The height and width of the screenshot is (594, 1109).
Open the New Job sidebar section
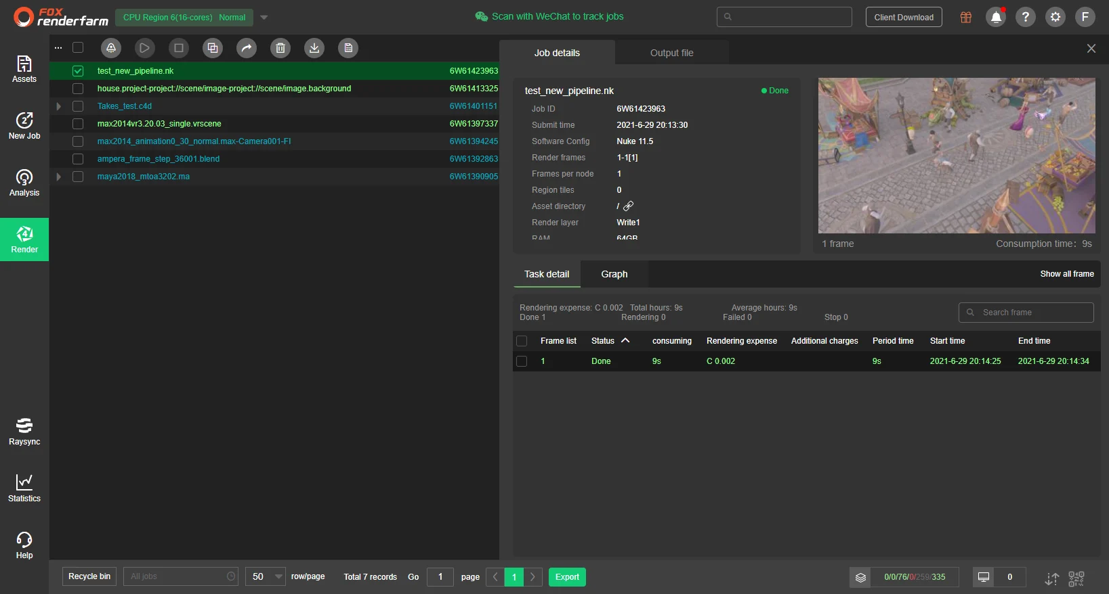coord(24,126)
